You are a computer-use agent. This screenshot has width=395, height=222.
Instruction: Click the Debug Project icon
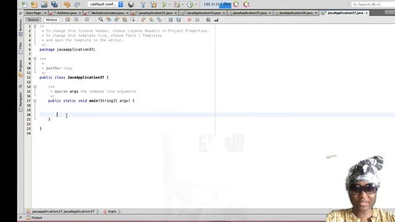[x=177, y=4]
